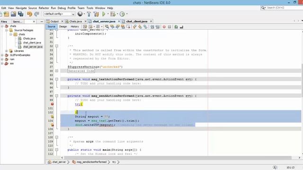Image resolution: width=303 pixels, height=170 pixels.
Task: Click the Open Project toolbar icon
Action: (14, 14)
